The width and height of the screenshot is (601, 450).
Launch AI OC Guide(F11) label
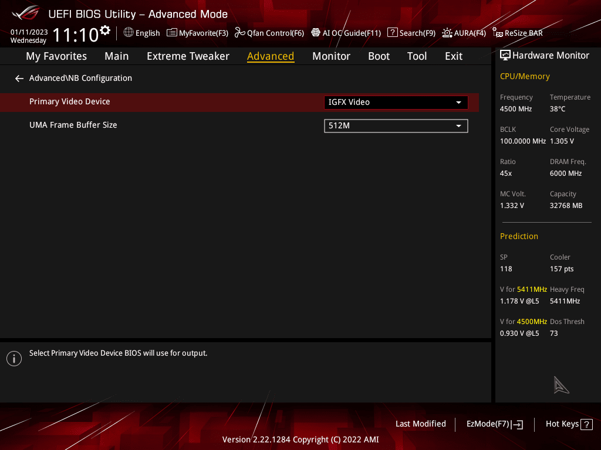pos(352,33)
